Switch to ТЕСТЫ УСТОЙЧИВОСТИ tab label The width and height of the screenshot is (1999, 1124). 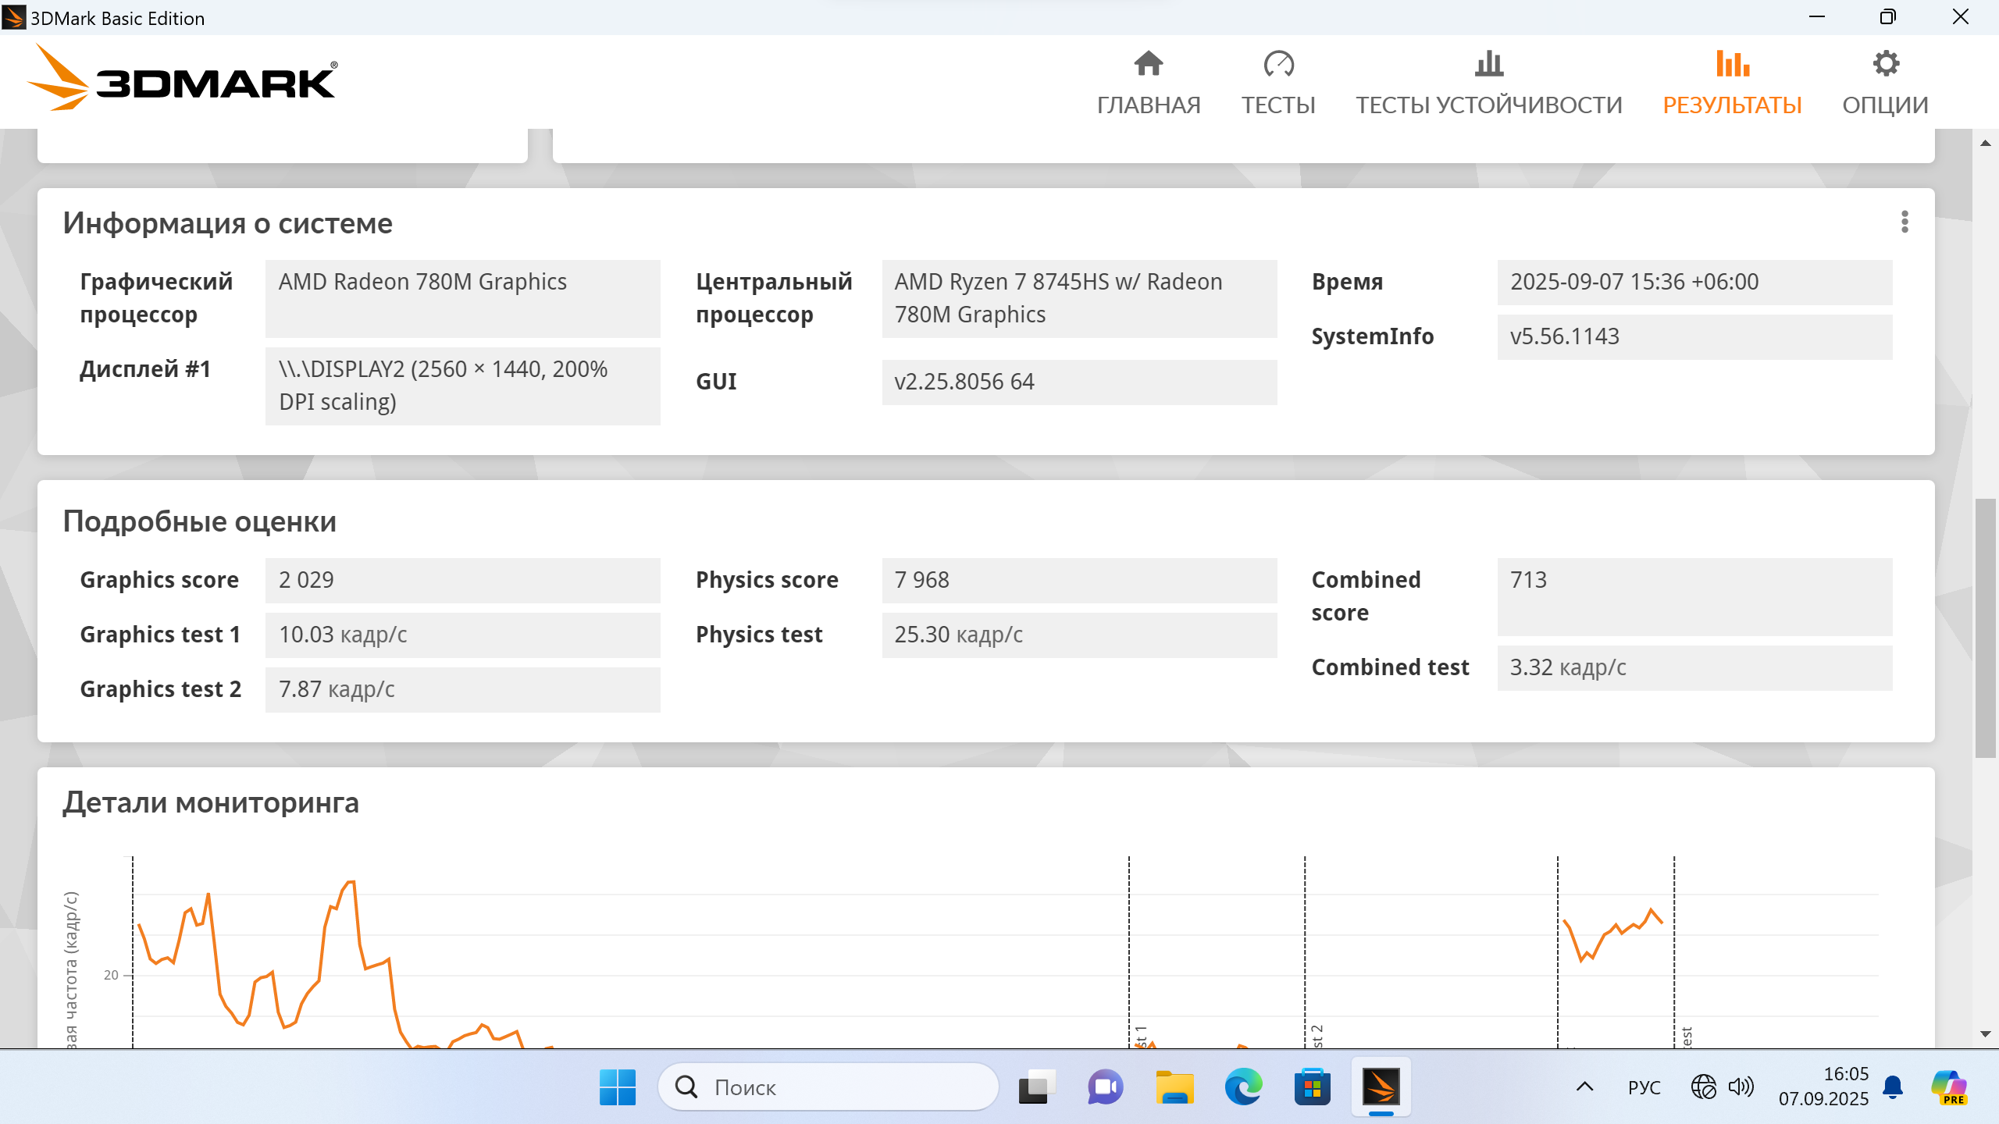pyautogui.click(x=1488, y=105)
